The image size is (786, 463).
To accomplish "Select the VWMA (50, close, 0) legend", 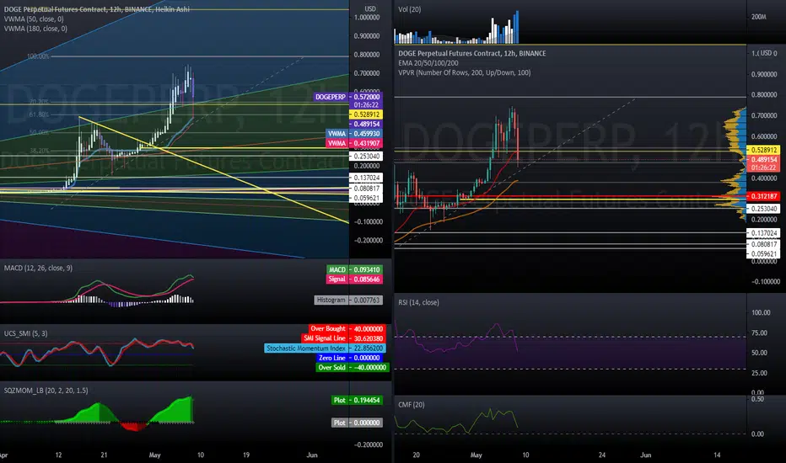I will (34, 19).
